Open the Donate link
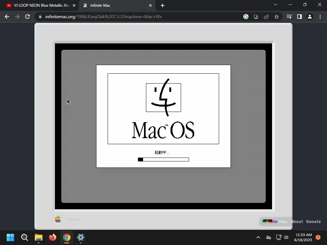327x245 pixels. [314, 221]
